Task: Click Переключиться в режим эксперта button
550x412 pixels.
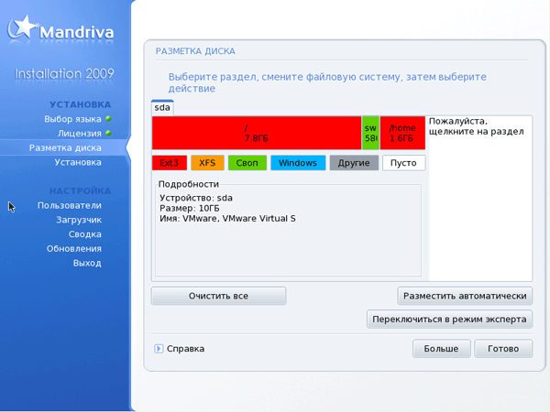Action: pyautogui.click(x=449, y=320)
